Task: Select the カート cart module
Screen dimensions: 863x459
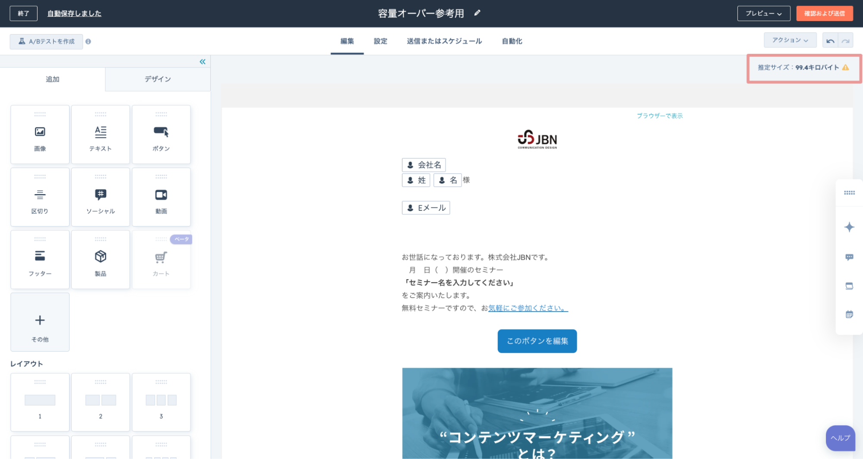Action: pyautogui.click(x=161, y=260)
